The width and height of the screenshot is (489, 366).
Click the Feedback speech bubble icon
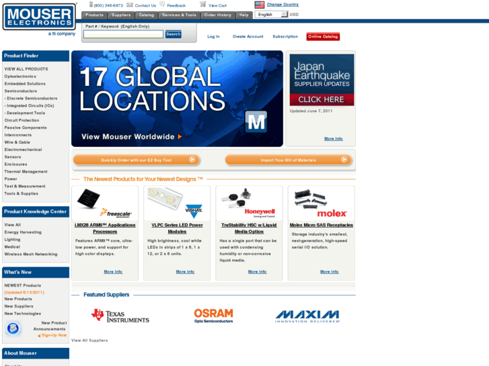pos(162,4)
